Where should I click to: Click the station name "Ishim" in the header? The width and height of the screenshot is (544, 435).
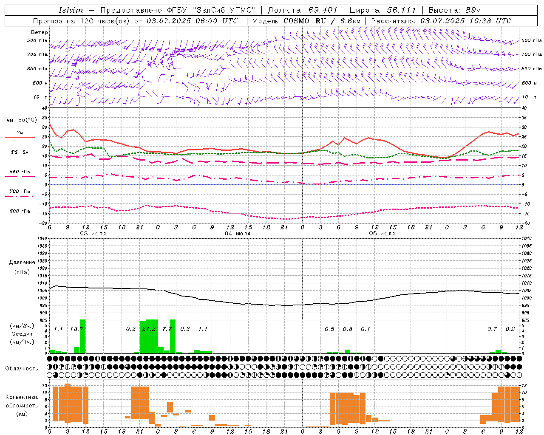tap(71, 10)
